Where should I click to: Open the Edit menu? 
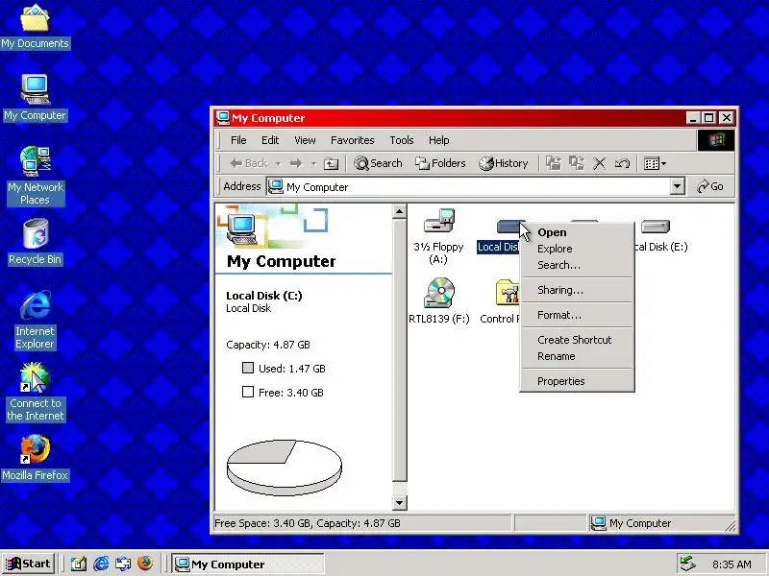click(270, 140)
